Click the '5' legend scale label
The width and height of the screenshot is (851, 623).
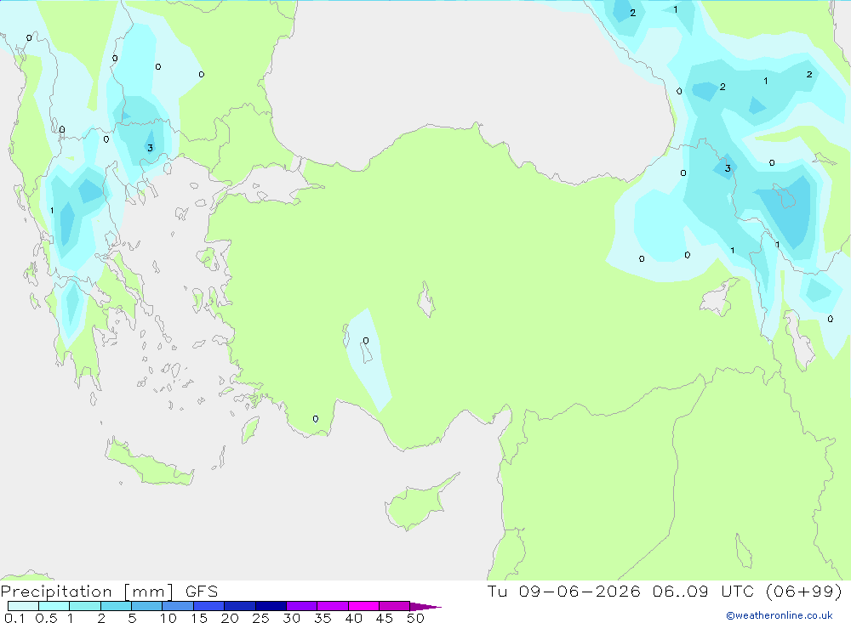(x=132, y=618)
